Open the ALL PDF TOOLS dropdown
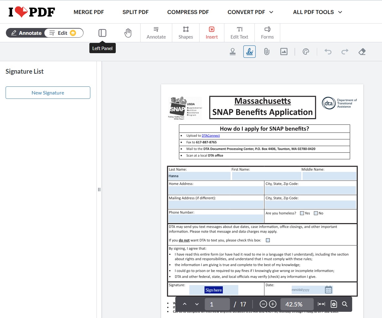This screenshot has height=318, width=382. click(x=317, y=12)
